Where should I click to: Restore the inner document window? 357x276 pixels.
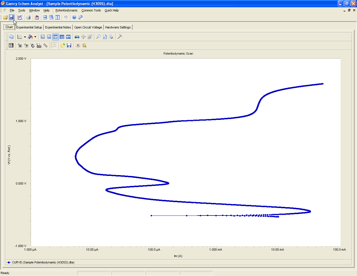point(349,10)
